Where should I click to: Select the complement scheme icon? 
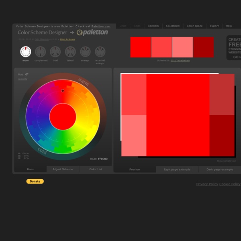41,52
